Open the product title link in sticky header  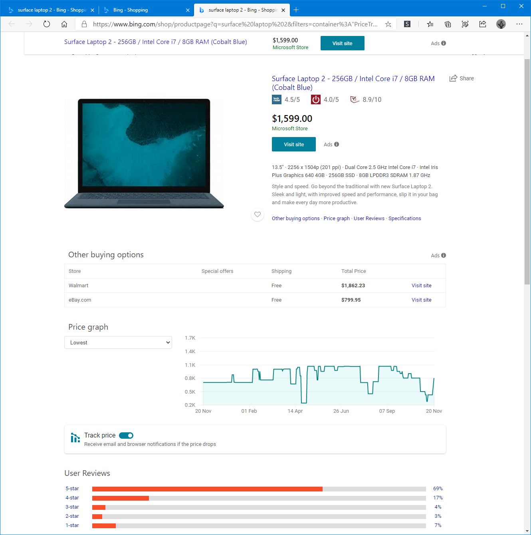point(156,42)
